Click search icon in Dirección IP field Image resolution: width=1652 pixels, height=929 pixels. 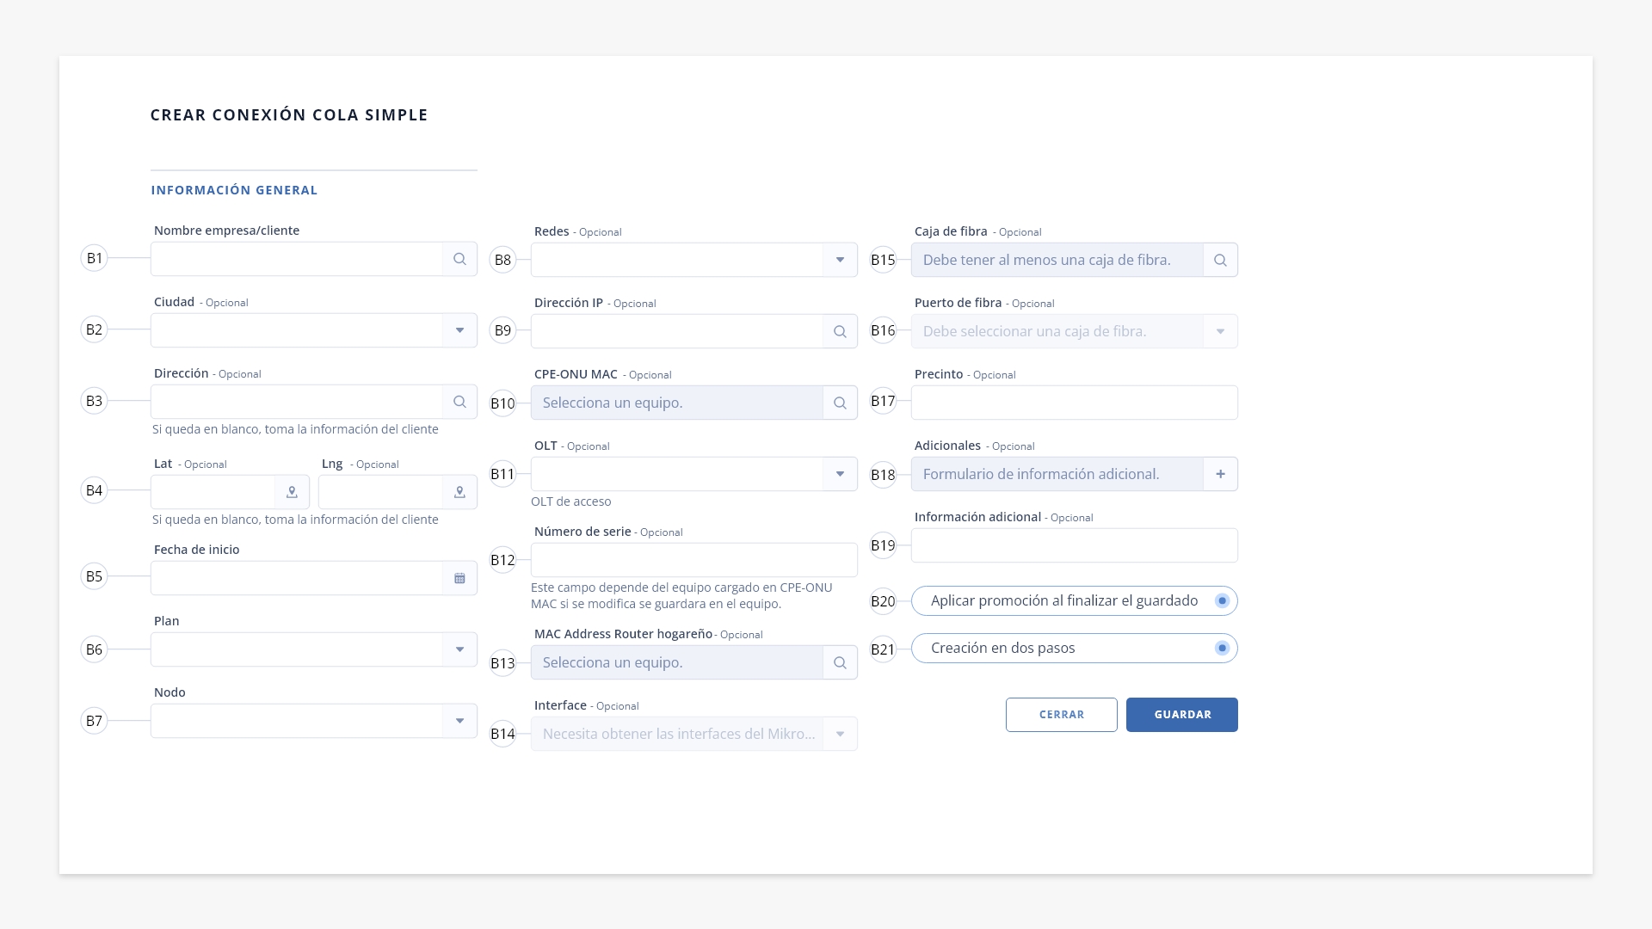[x=840, y=331]
